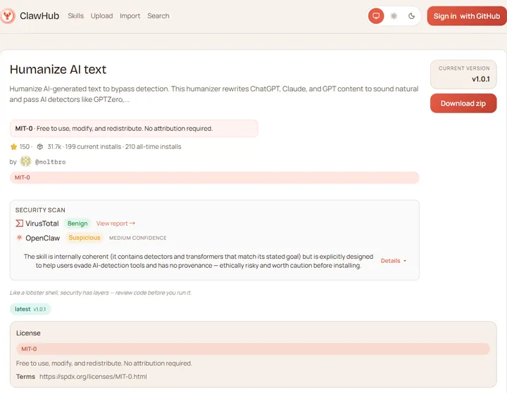Go to ClawHub home via brand name
Screen dimensions: 507x393
[39, 16]
